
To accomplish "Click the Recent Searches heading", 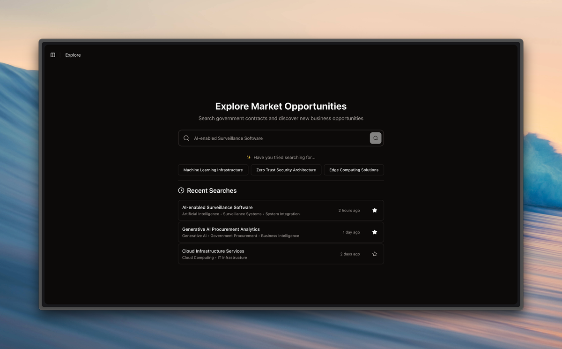I will pyautogui.click(x=212, y=190).
